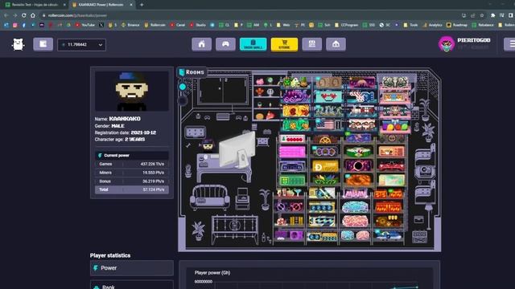Switch to KAANKAKO Power Rollercoin tab
This screenshot has height=289, width=515.
(x=102, y=5)
